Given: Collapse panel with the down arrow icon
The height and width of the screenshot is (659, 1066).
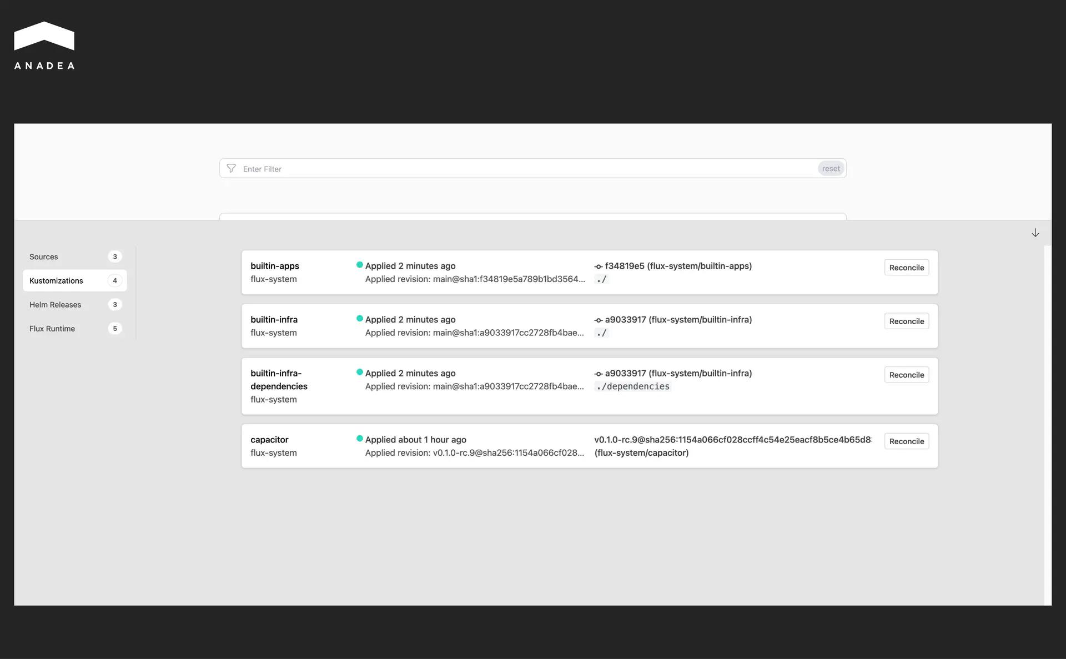Looking at the screenshot, I should (x=1035, y=233).
